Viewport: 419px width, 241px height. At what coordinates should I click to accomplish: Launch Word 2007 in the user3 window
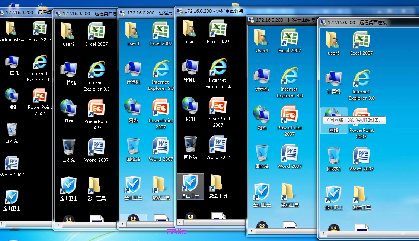click(161, 150)
